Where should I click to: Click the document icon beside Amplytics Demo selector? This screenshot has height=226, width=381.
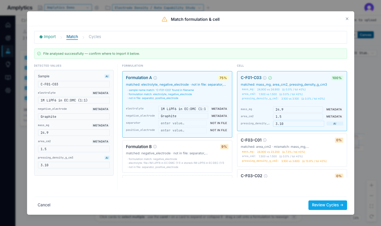(40, 8)
